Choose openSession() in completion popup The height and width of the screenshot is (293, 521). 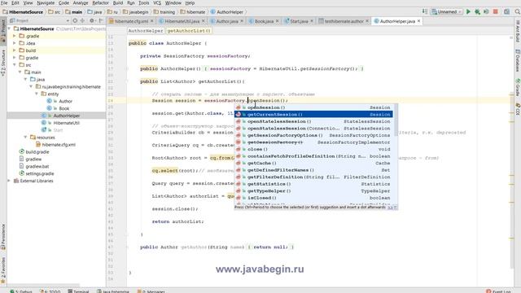pyautogui.click(x=313, y=107)
